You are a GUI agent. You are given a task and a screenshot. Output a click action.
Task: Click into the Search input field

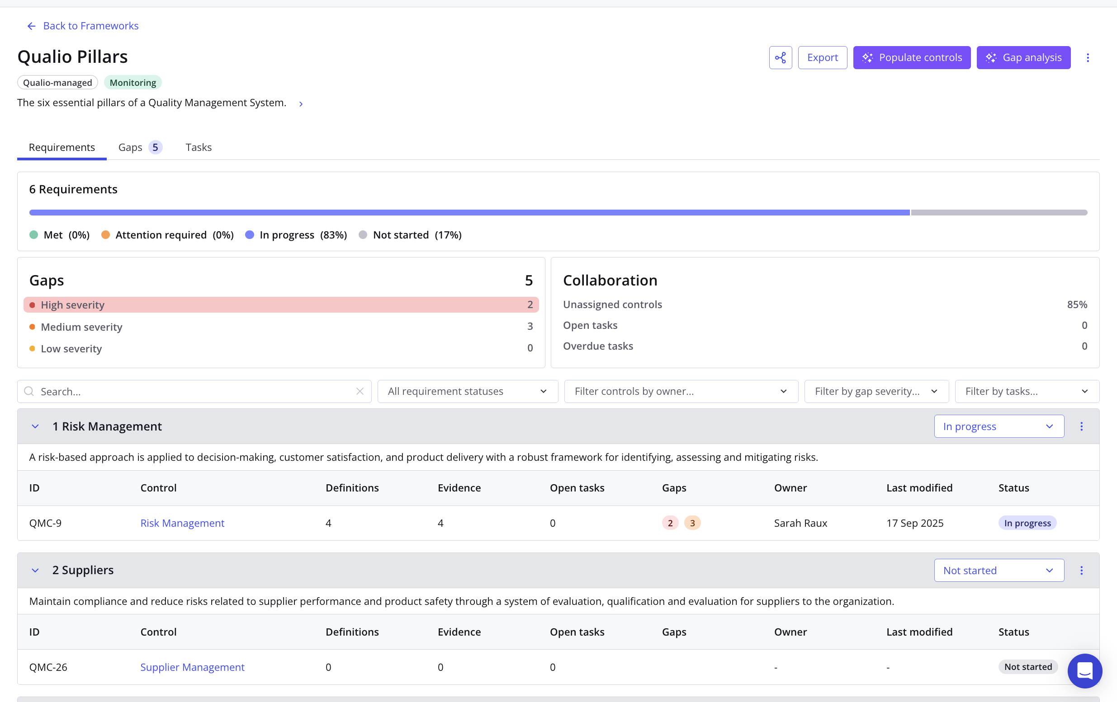195,392
